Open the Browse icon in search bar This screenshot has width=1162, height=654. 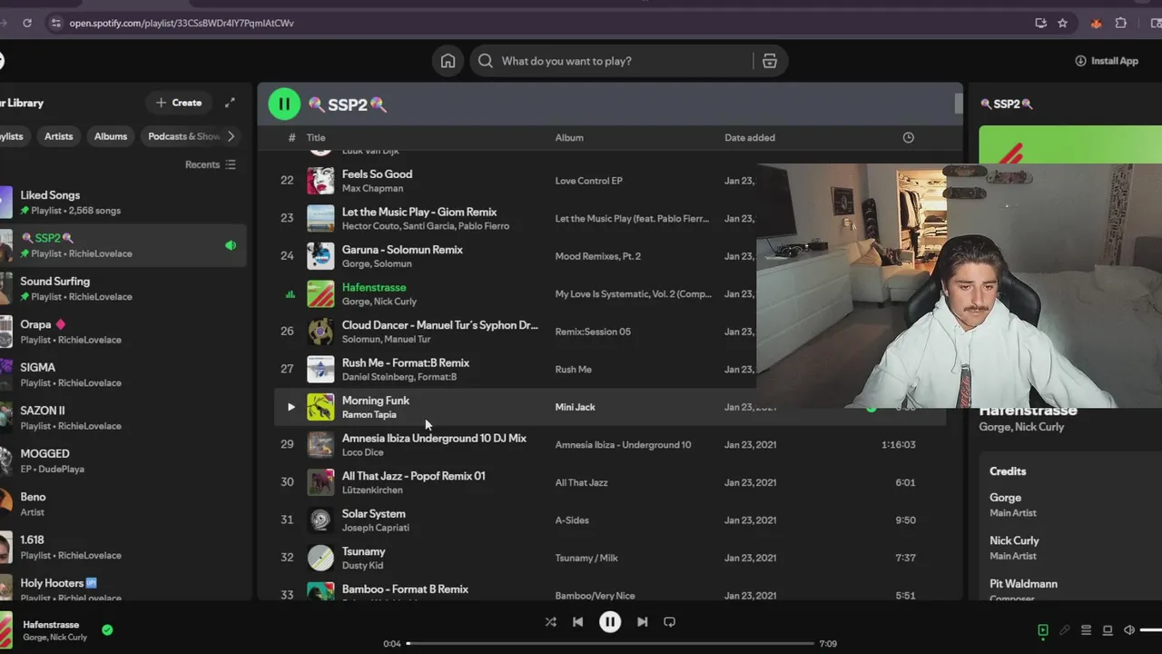tap(770, 61)
